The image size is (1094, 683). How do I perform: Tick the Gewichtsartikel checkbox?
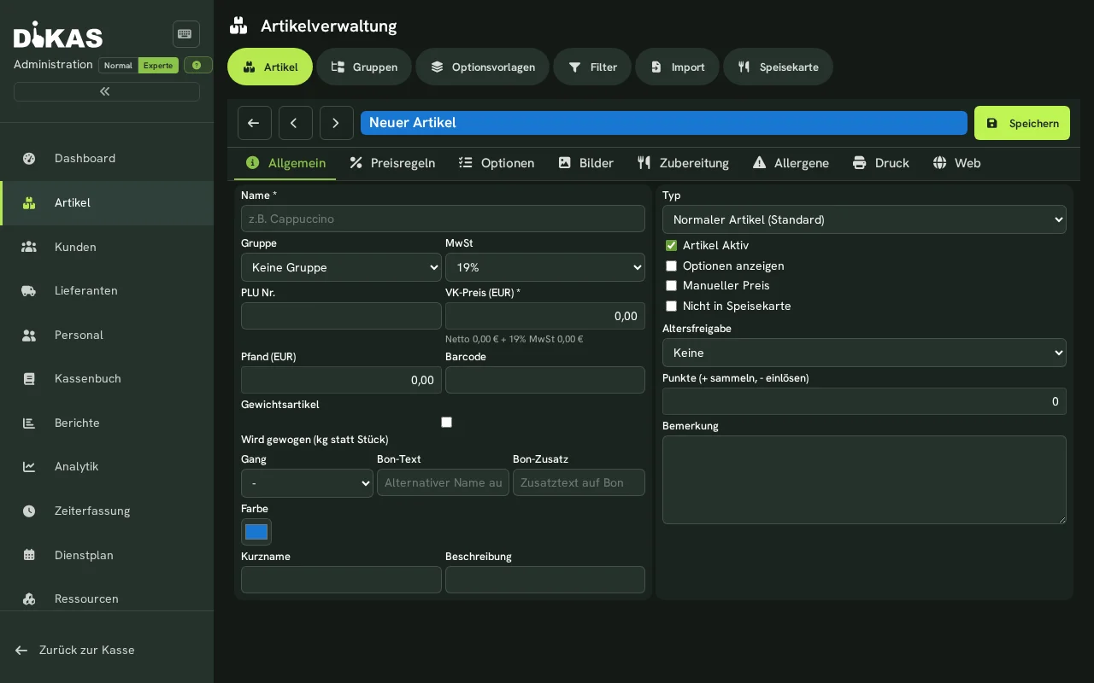446,422
